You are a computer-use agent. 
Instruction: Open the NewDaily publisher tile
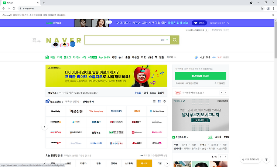56,111
